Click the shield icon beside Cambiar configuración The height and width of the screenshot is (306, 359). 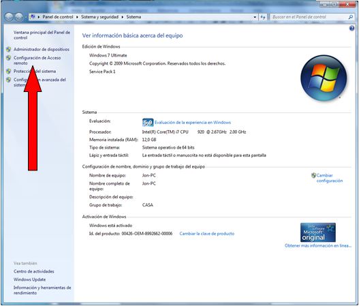(313, 175)
